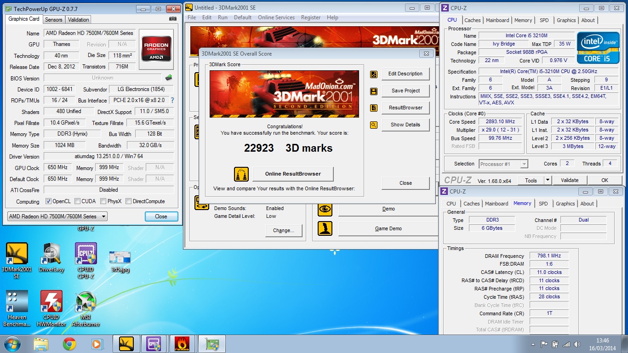The height and width of the screenshot is (353, 628).
Task: Click the GPU-Z screenshot camera icon
Action: (173, 19)
